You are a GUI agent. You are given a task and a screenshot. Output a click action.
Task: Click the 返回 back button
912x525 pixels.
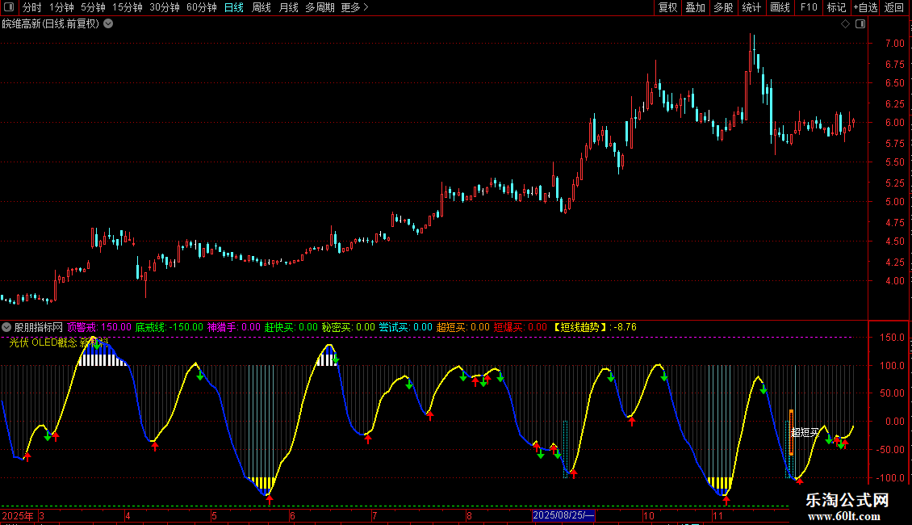(894, 8)
